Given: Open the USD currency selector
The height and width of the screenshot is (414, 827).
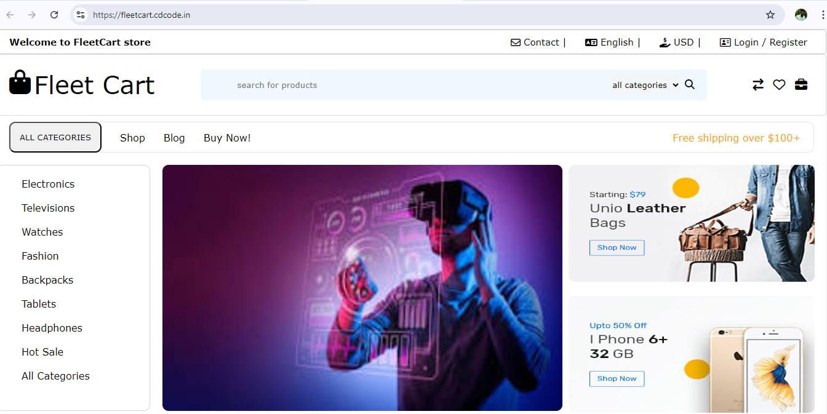Looking at the screenshot, I should [x=678, y=42].
